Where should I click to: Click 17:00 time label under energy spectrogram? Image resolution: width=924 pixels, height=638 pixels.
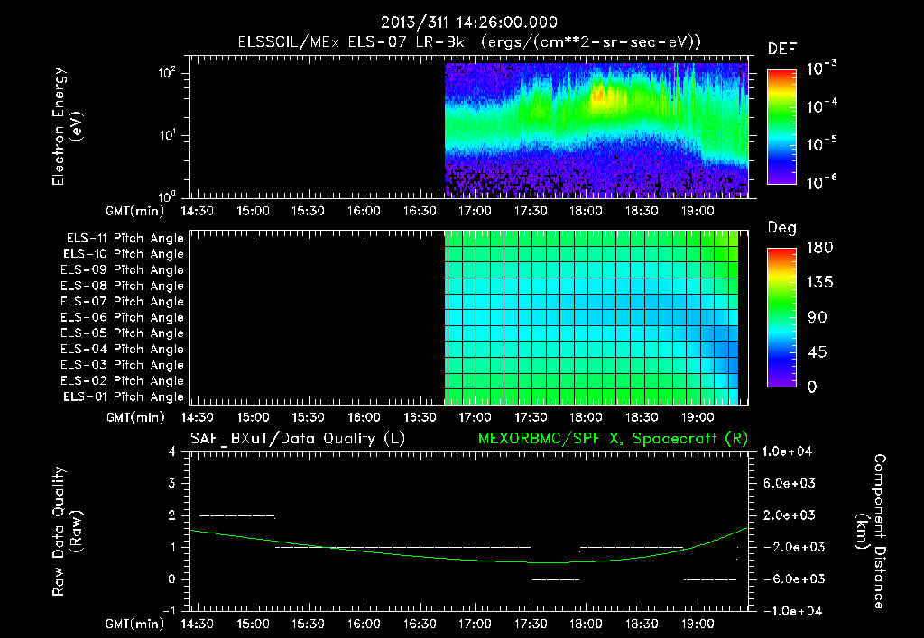475,211
